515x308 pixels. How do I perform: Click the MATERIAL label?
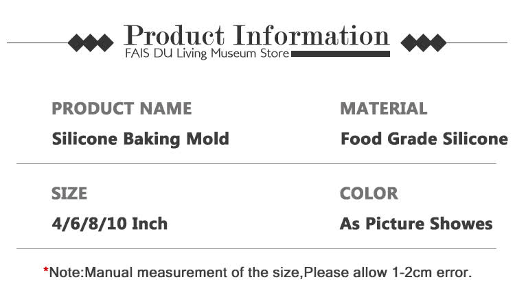(x=384, y=108)
